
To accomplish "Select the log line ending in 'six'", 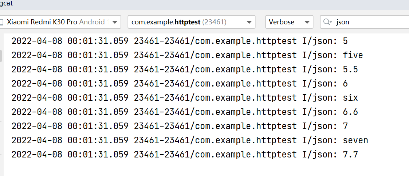I will pyautogui.click(x=185, y=98).
